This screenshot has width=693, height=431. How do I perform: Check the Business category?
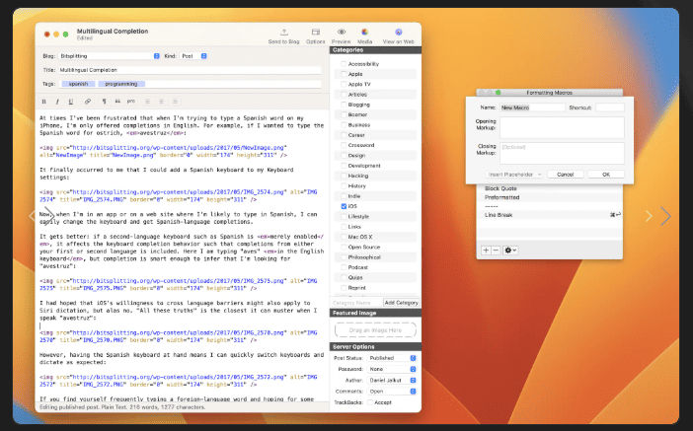[x=344, y=125]
